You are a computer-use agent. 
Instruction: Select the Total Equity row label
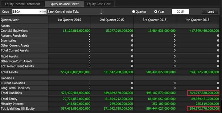[x=9, y=99]
